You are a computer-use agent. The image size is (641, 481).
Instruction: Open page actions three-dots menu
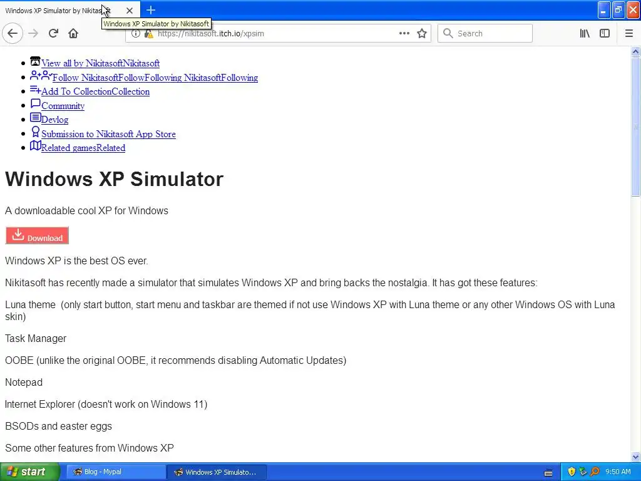[404, 33]
